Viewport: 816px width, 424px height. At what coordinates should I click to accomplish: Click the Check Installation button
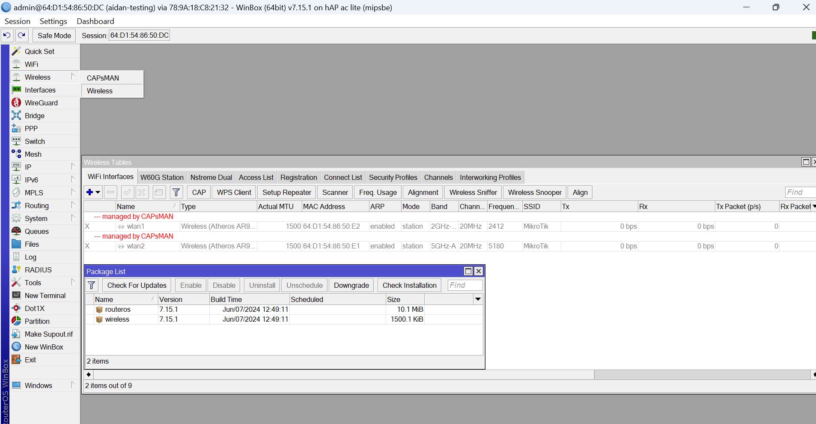410,285
